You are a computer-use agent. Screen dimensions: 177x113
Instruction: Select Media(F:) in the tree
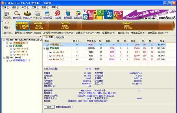[22, 55]
